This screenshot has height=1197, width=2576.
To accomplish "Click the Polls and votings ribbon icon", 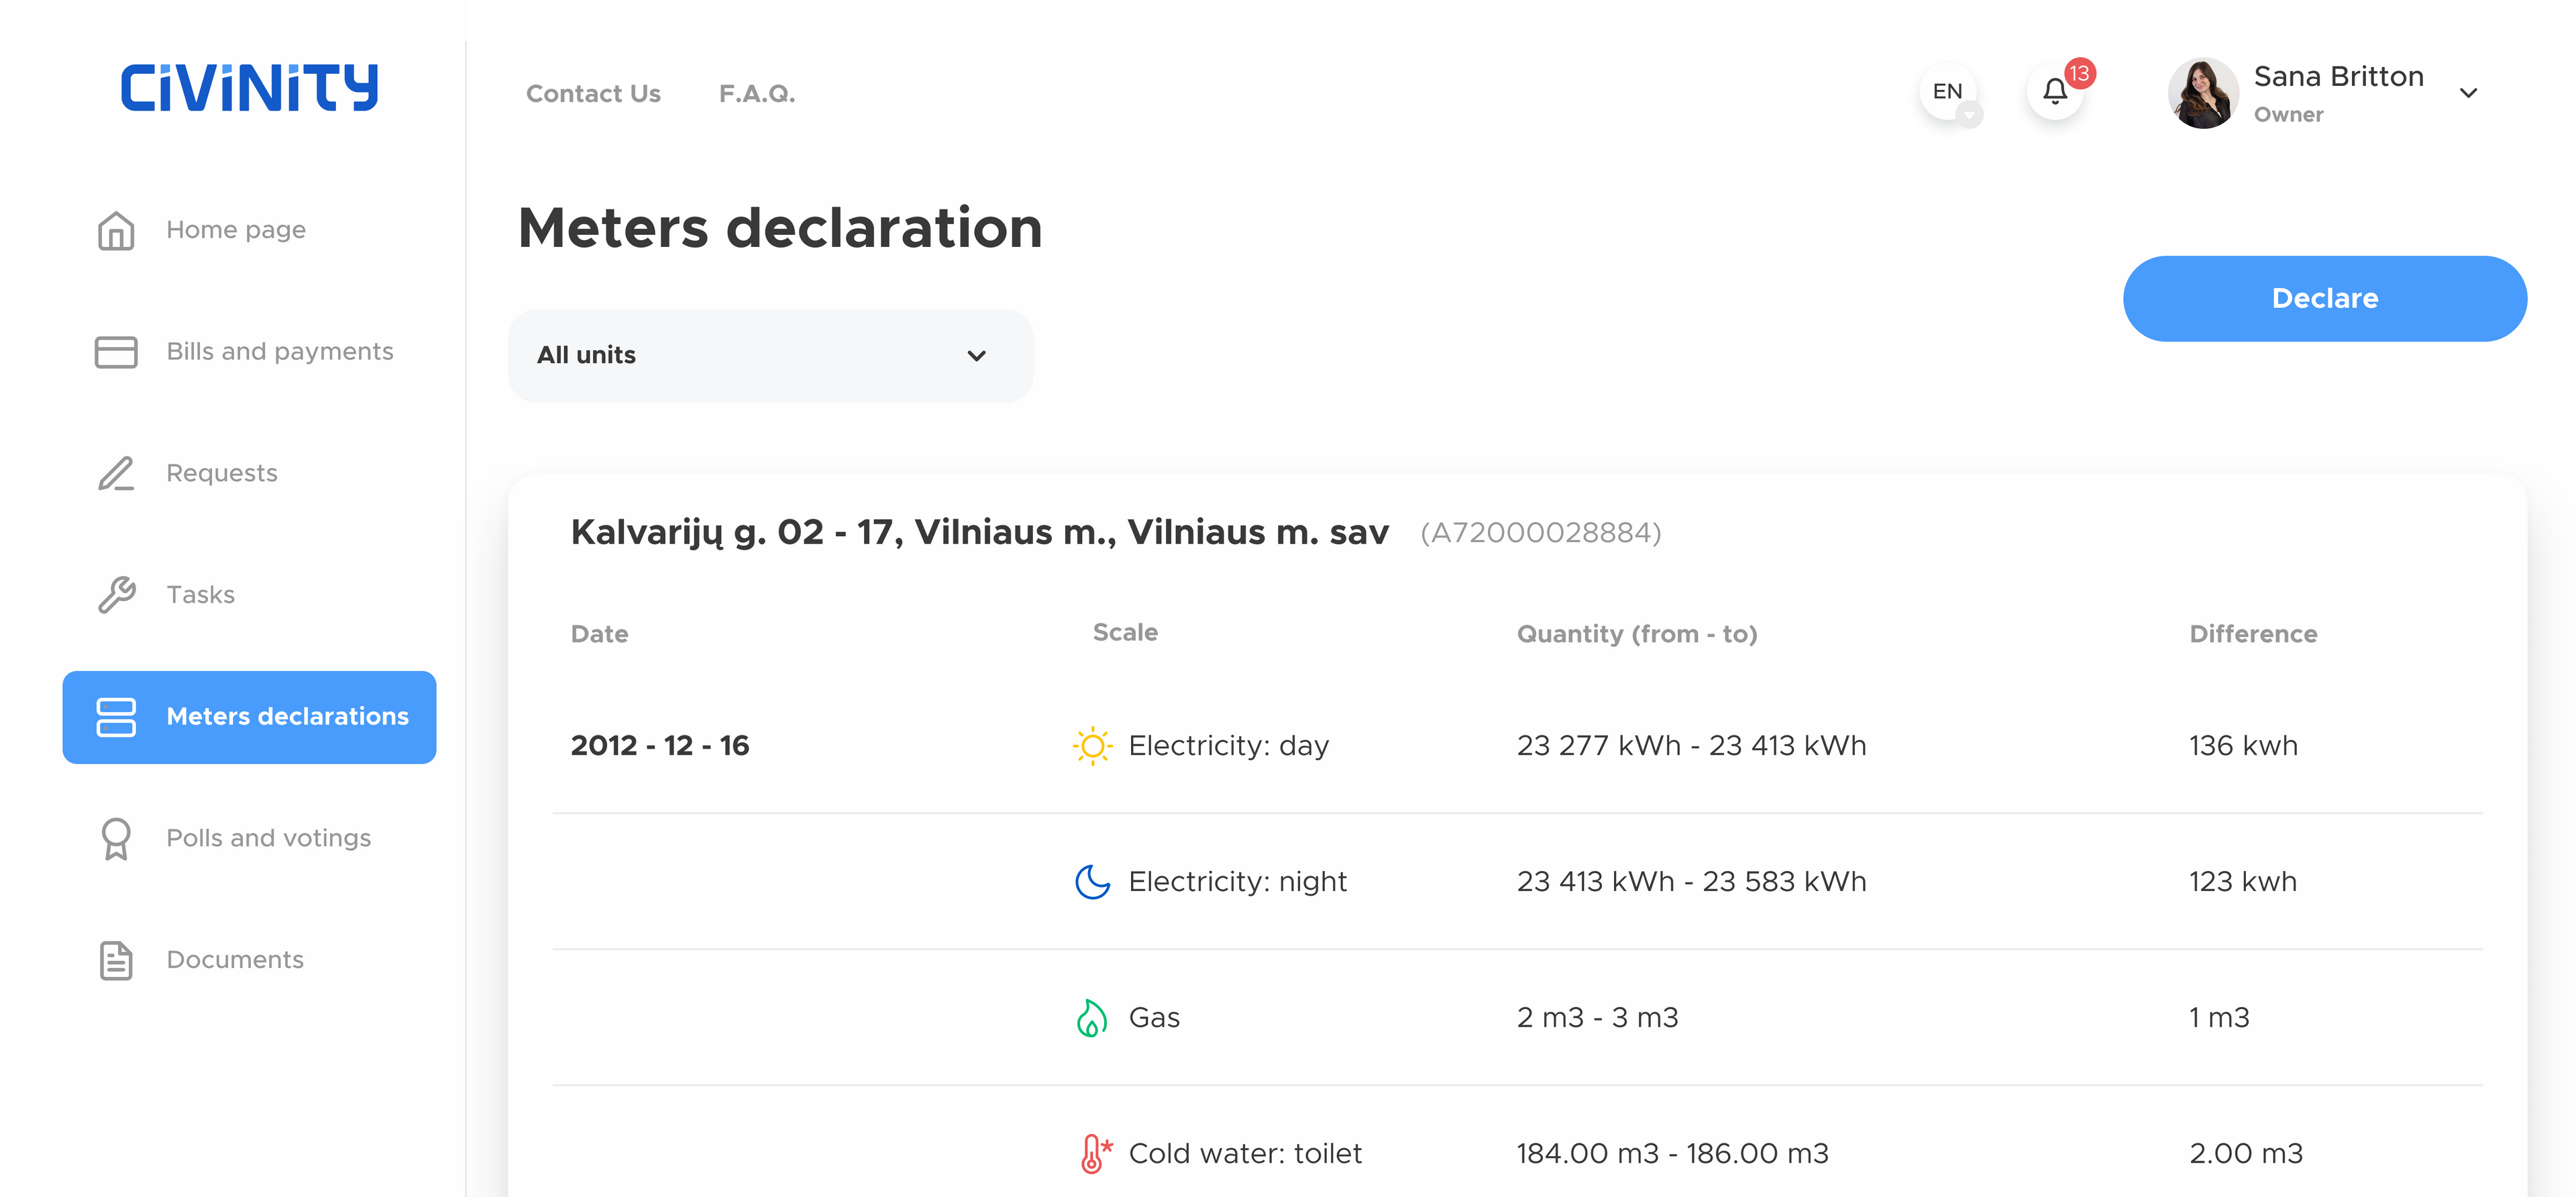I will [x=116, y=839].
